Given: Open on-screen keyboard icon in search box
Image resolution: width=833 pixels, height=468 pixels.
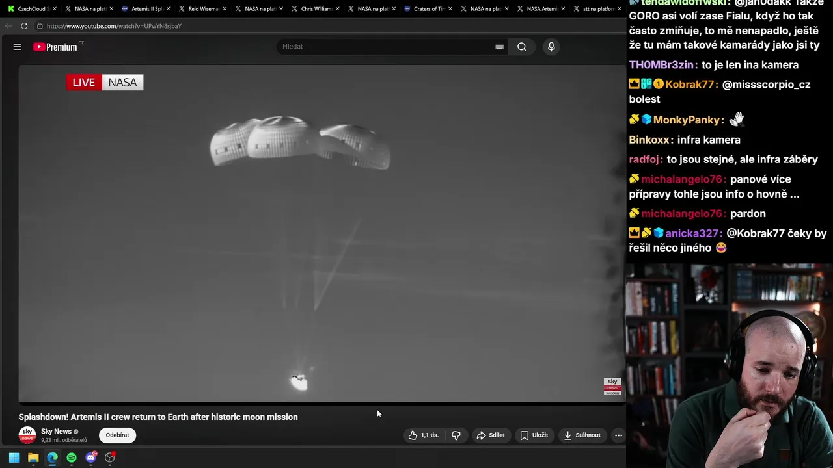Looking at the screenshot, I should 499,47.
